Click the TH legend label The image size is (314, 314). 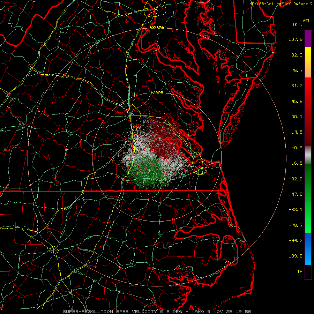click(300, 272)
